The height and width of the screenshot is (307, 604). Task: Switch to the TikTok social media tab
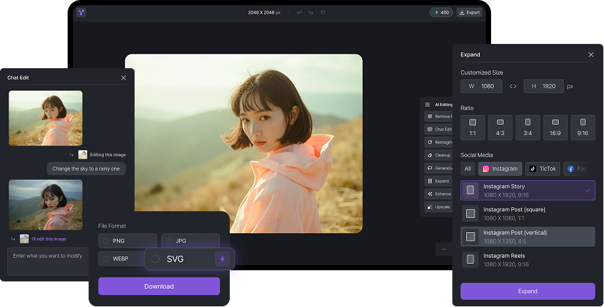point(542,169)
